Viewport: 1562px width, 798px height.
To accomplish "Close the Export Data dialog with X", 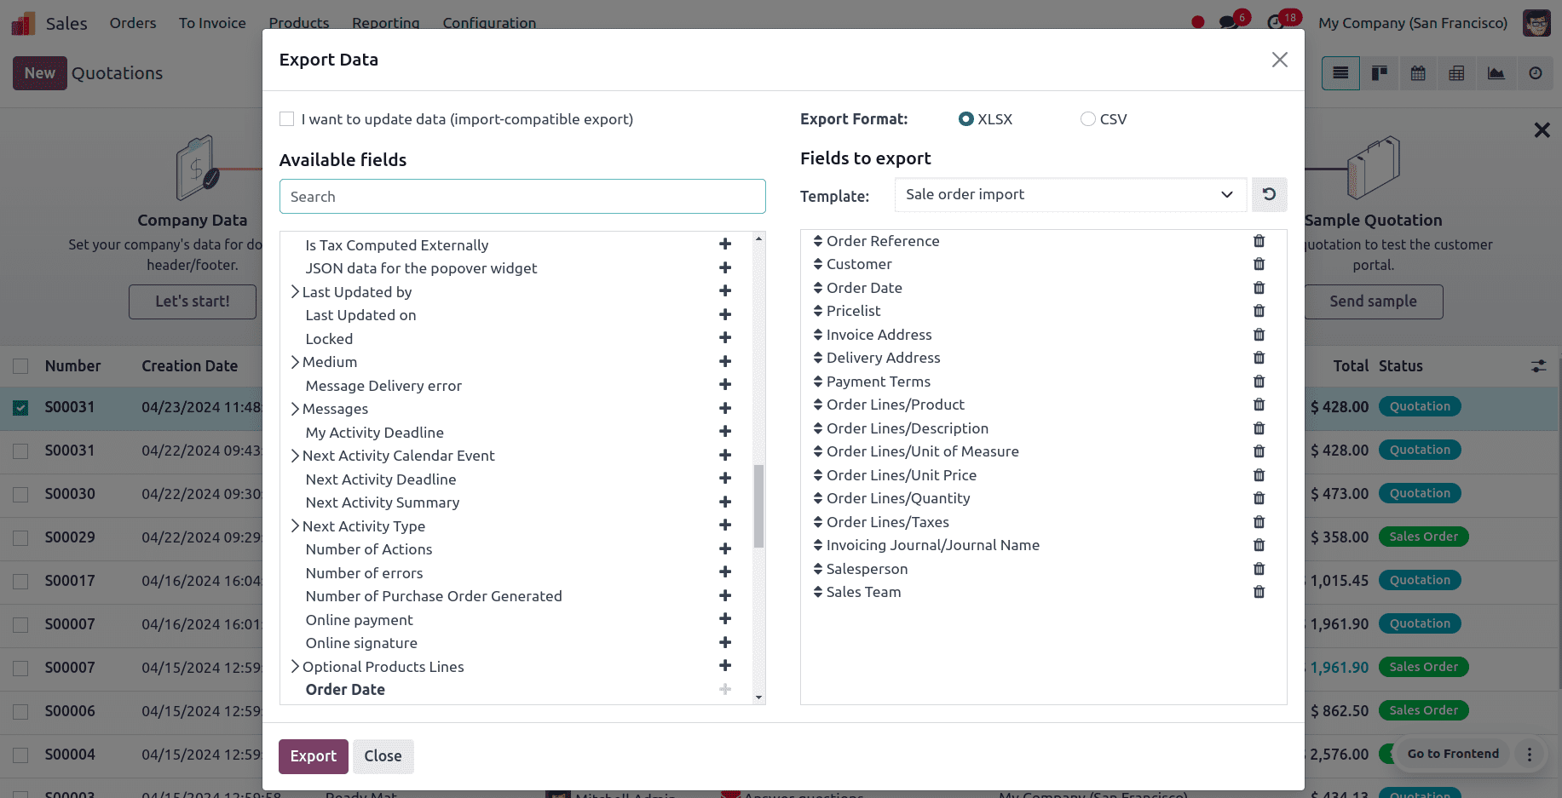I will [x=1279, y=60].
